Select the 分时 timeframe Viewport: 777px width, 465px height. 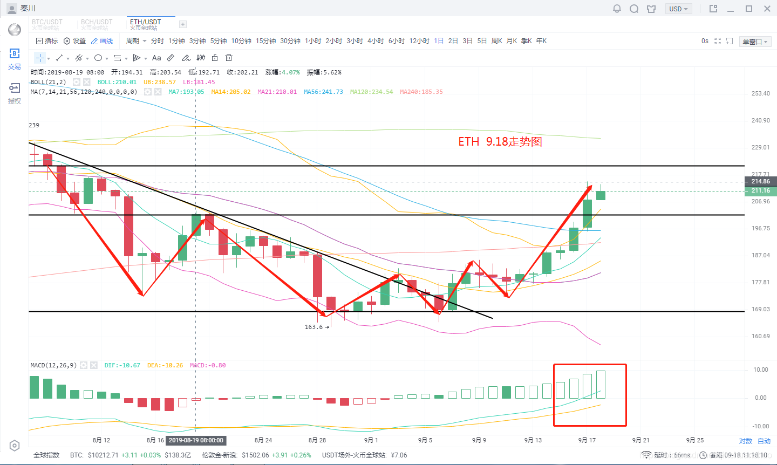coord(157,41)
